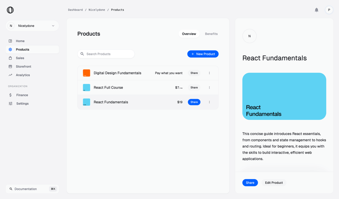Click React Fundamentals name in the list
The width and height of the screenshot is (339, 199).
[x=111, y=102]
